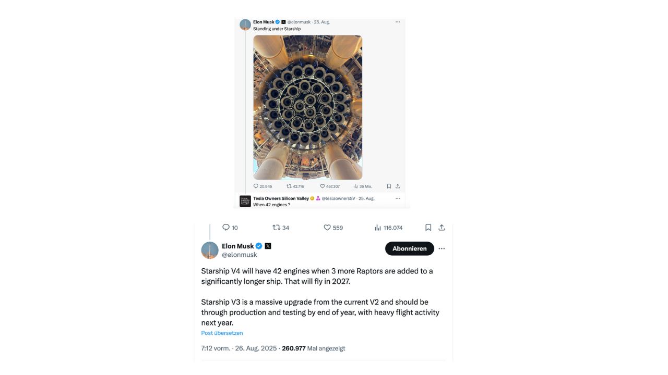The height and width of the screenshot is (375, 668).
Task: Open the Starship engines photo
Action: point(307,107)
